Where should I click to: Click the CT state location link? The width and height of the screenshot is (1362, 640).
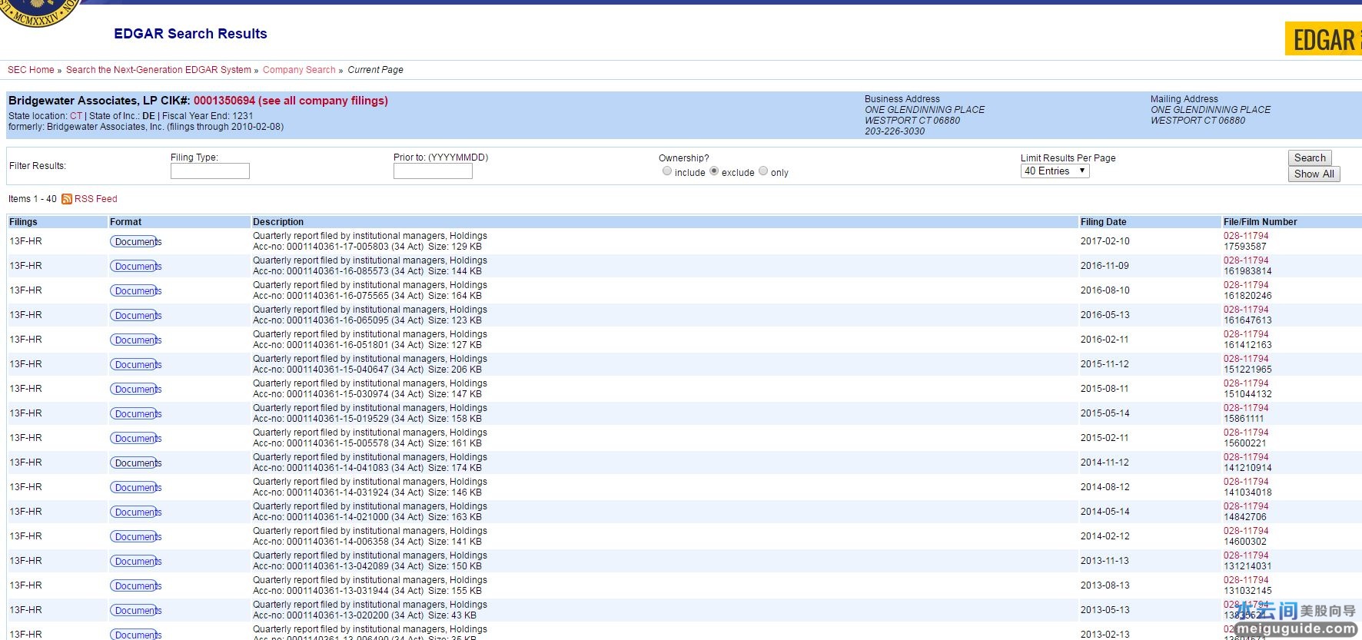pyautogui.click(x=76, y=116)
